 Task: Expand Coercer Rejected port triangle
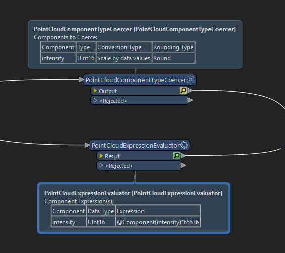pos(95,100)
